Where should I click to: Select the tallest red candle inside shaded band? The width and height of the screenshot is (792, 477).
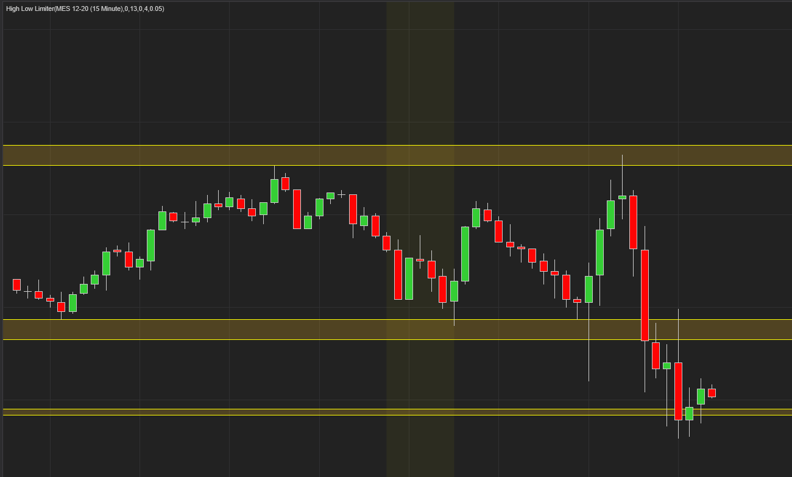(398, 274)
